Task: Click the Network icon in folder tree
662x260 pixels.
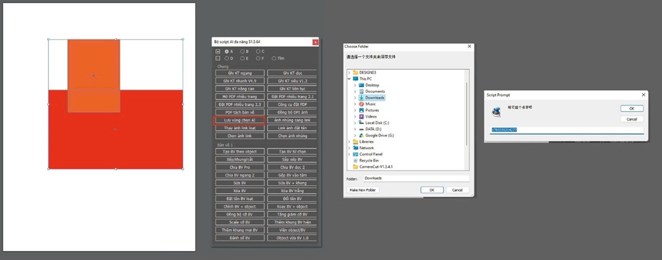Action: tap(355, 148)
